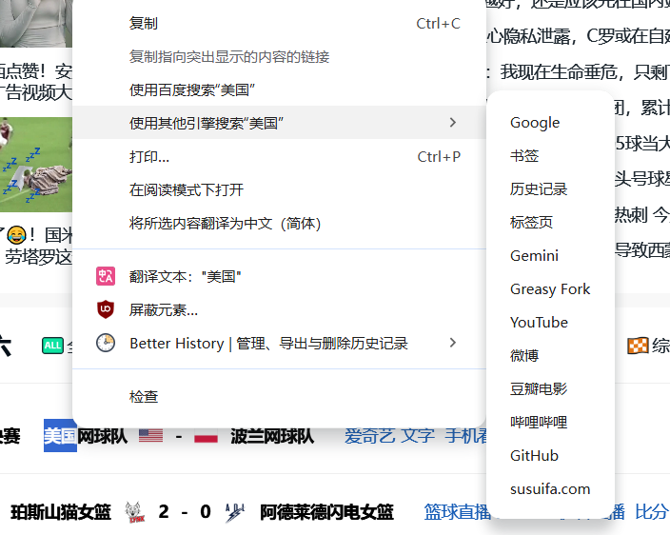Click the translate extension icon

click(105, 276)
